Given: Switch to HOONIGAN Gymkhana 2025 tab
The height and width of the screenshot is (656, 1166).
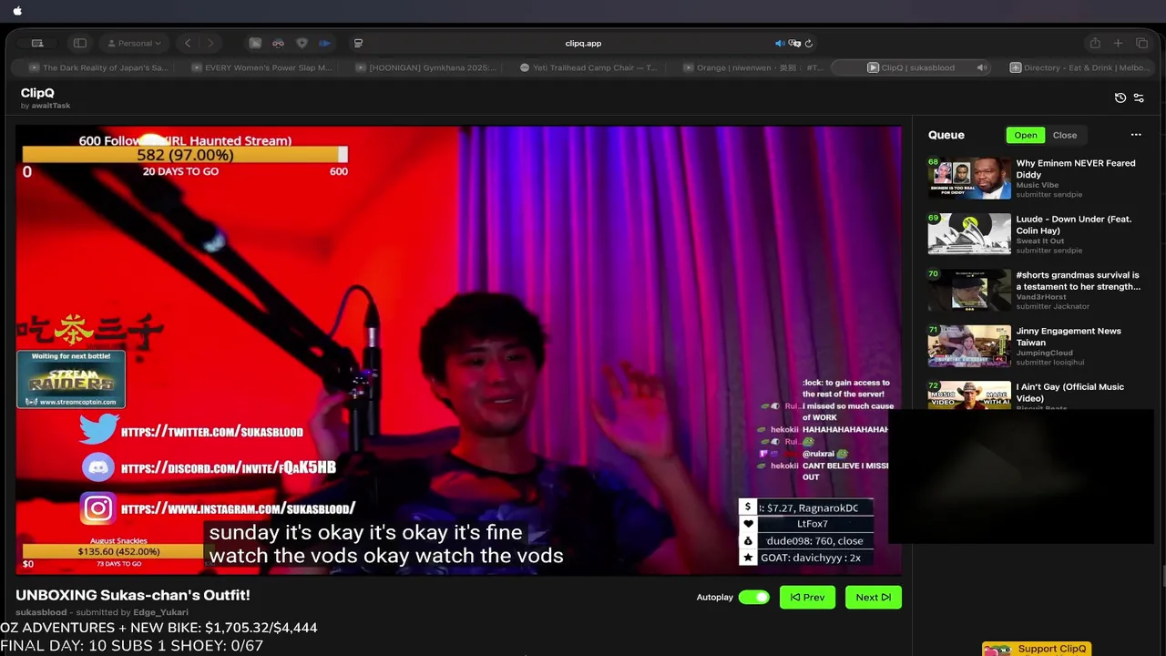Looking at the screenshot, I should pos(425,67).
